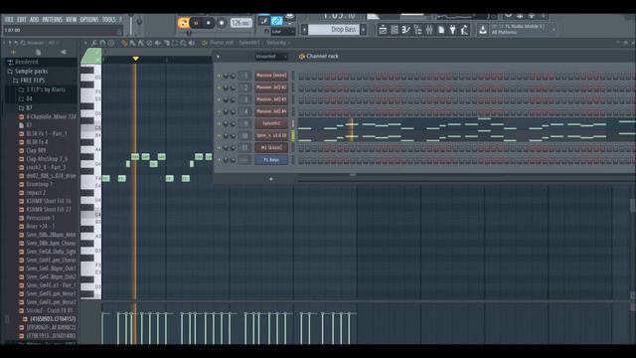Click the arrow right of Drop Bass
This screenshot has height=358, width=636.
click(x=364, y=30)
